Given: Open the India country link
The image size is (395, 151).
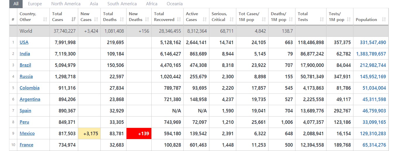Looking at the screenshot, I should pyautogui.click(x=25, y=54).
